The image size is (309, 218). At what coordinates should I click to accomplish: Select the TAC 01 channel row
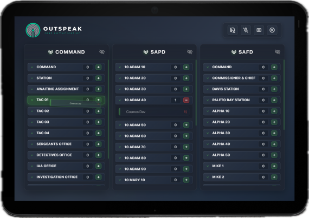(66, 100)
